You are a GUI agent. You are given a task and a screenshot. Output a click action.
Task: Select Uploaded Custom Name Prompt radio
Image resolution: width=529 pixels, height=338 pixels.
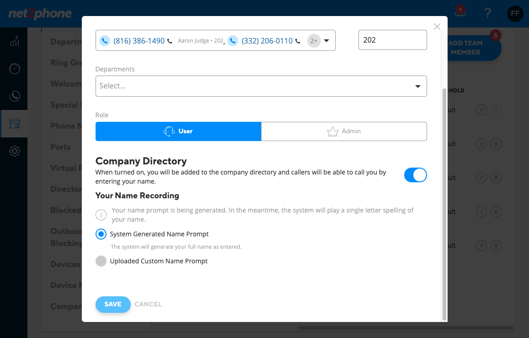coord(101,261)
